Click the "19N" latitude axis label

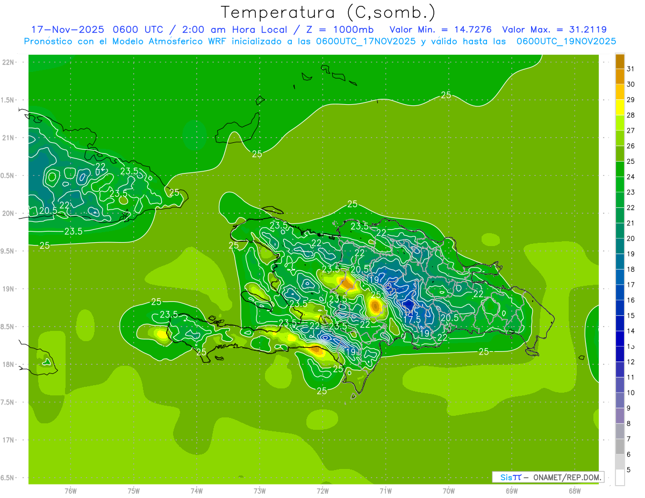(9, 289)
